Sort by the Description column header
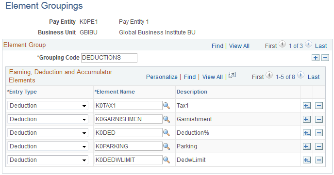334x175 pixels. 192,92
